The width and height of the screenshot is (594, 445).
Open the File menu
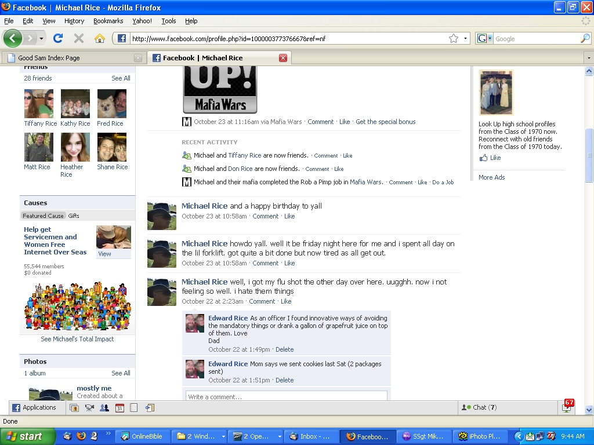click(9, 21)
